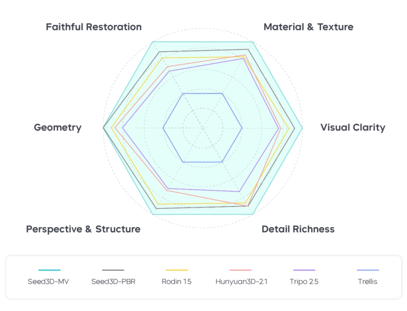The image size is (407, 311).
Task: Toggle the Seed3D-MV legend label
Action: click(x=50, y=282)
